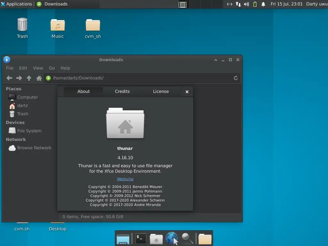
Task: Open the View menu
Action: coord(38,68)
